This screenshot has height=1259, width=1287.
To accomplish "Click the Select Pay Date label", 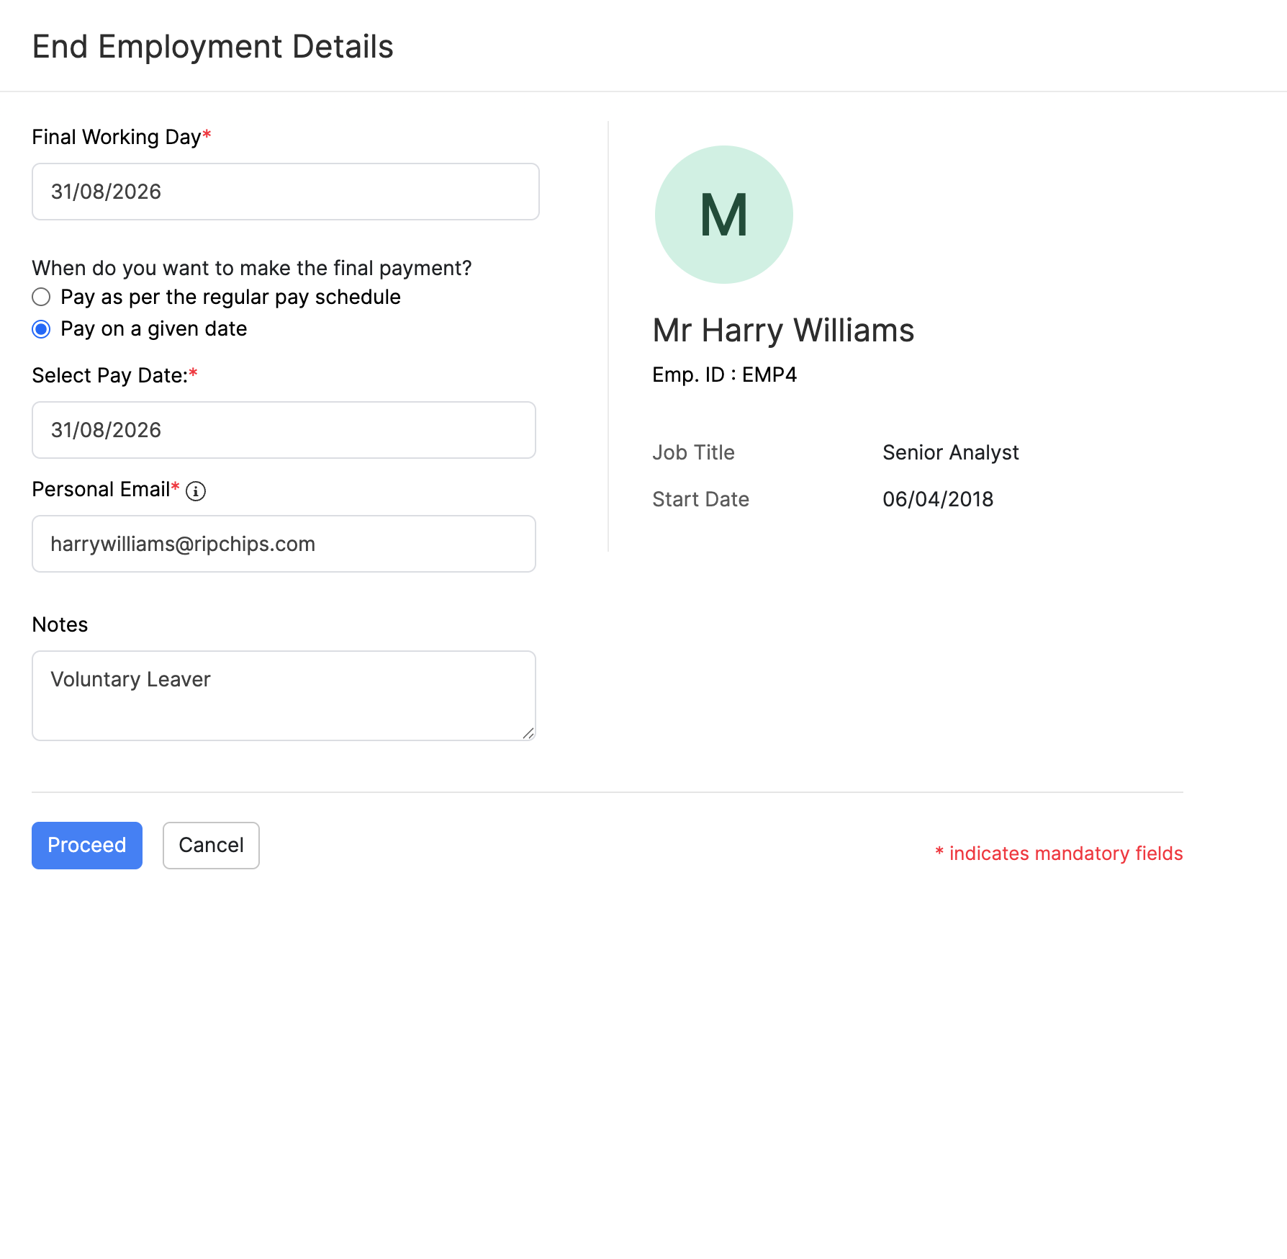I will click(110, 375).
